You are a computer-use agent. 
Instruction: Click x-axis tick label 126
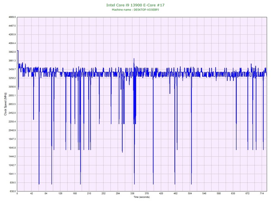point(60,193)
